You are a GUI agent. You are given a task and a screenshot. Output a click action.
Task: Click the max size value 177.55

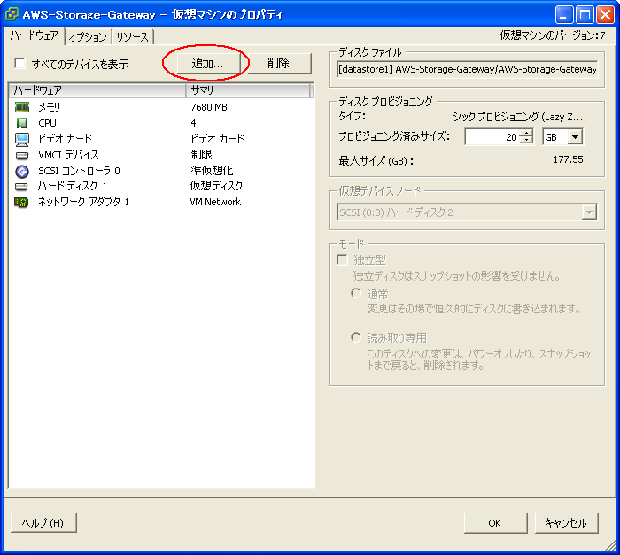coord(568,159)
